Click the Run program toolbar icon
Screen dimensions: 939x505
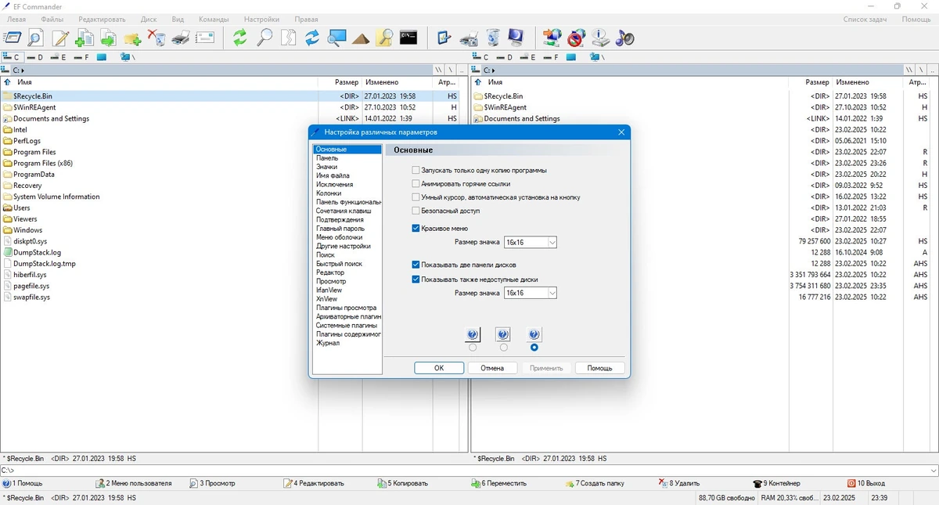[12, 37]
